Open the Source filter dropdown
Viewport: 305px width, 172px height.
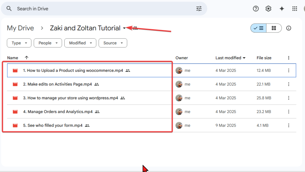tap(113, 43)
